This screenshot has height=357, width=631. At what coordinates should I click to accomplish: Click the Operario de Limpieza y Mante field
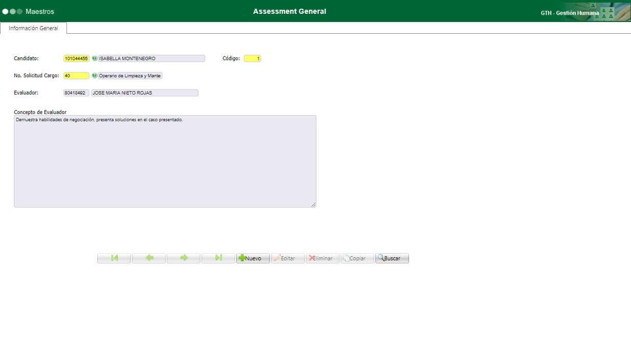[130, 76]
